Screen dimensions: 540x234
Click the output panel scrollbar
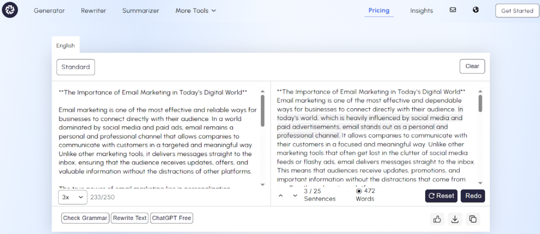(x=480, y=103)
